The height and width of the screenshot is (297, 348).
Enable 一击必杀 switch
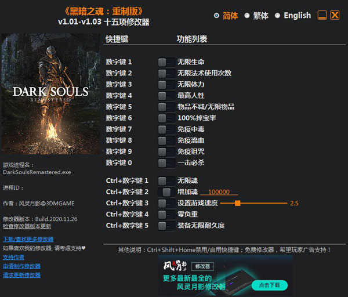click(x=166, y=163)
